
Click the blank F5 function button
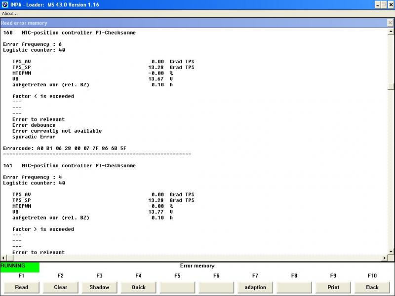(177, 287)
